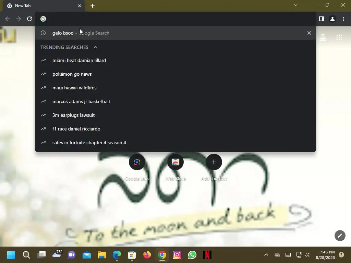Open the Windows Start menu

point(11,255)
